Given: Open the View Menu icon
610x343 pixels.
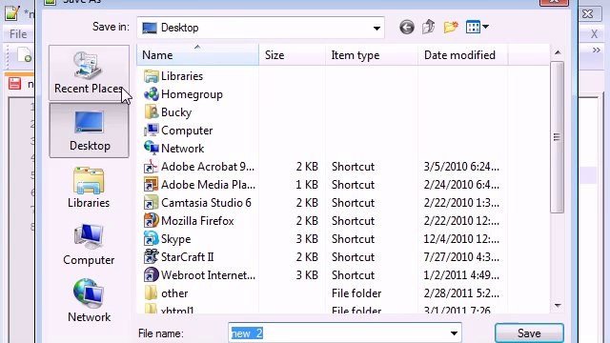Looking at the screenshot, I should [473, 28].
